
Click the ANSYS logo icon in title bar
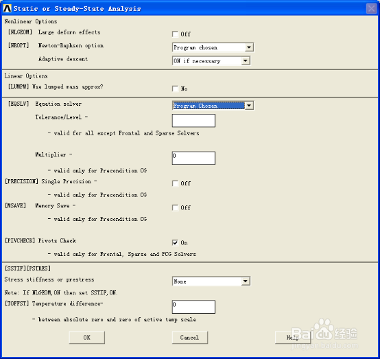tap(7, 8)
